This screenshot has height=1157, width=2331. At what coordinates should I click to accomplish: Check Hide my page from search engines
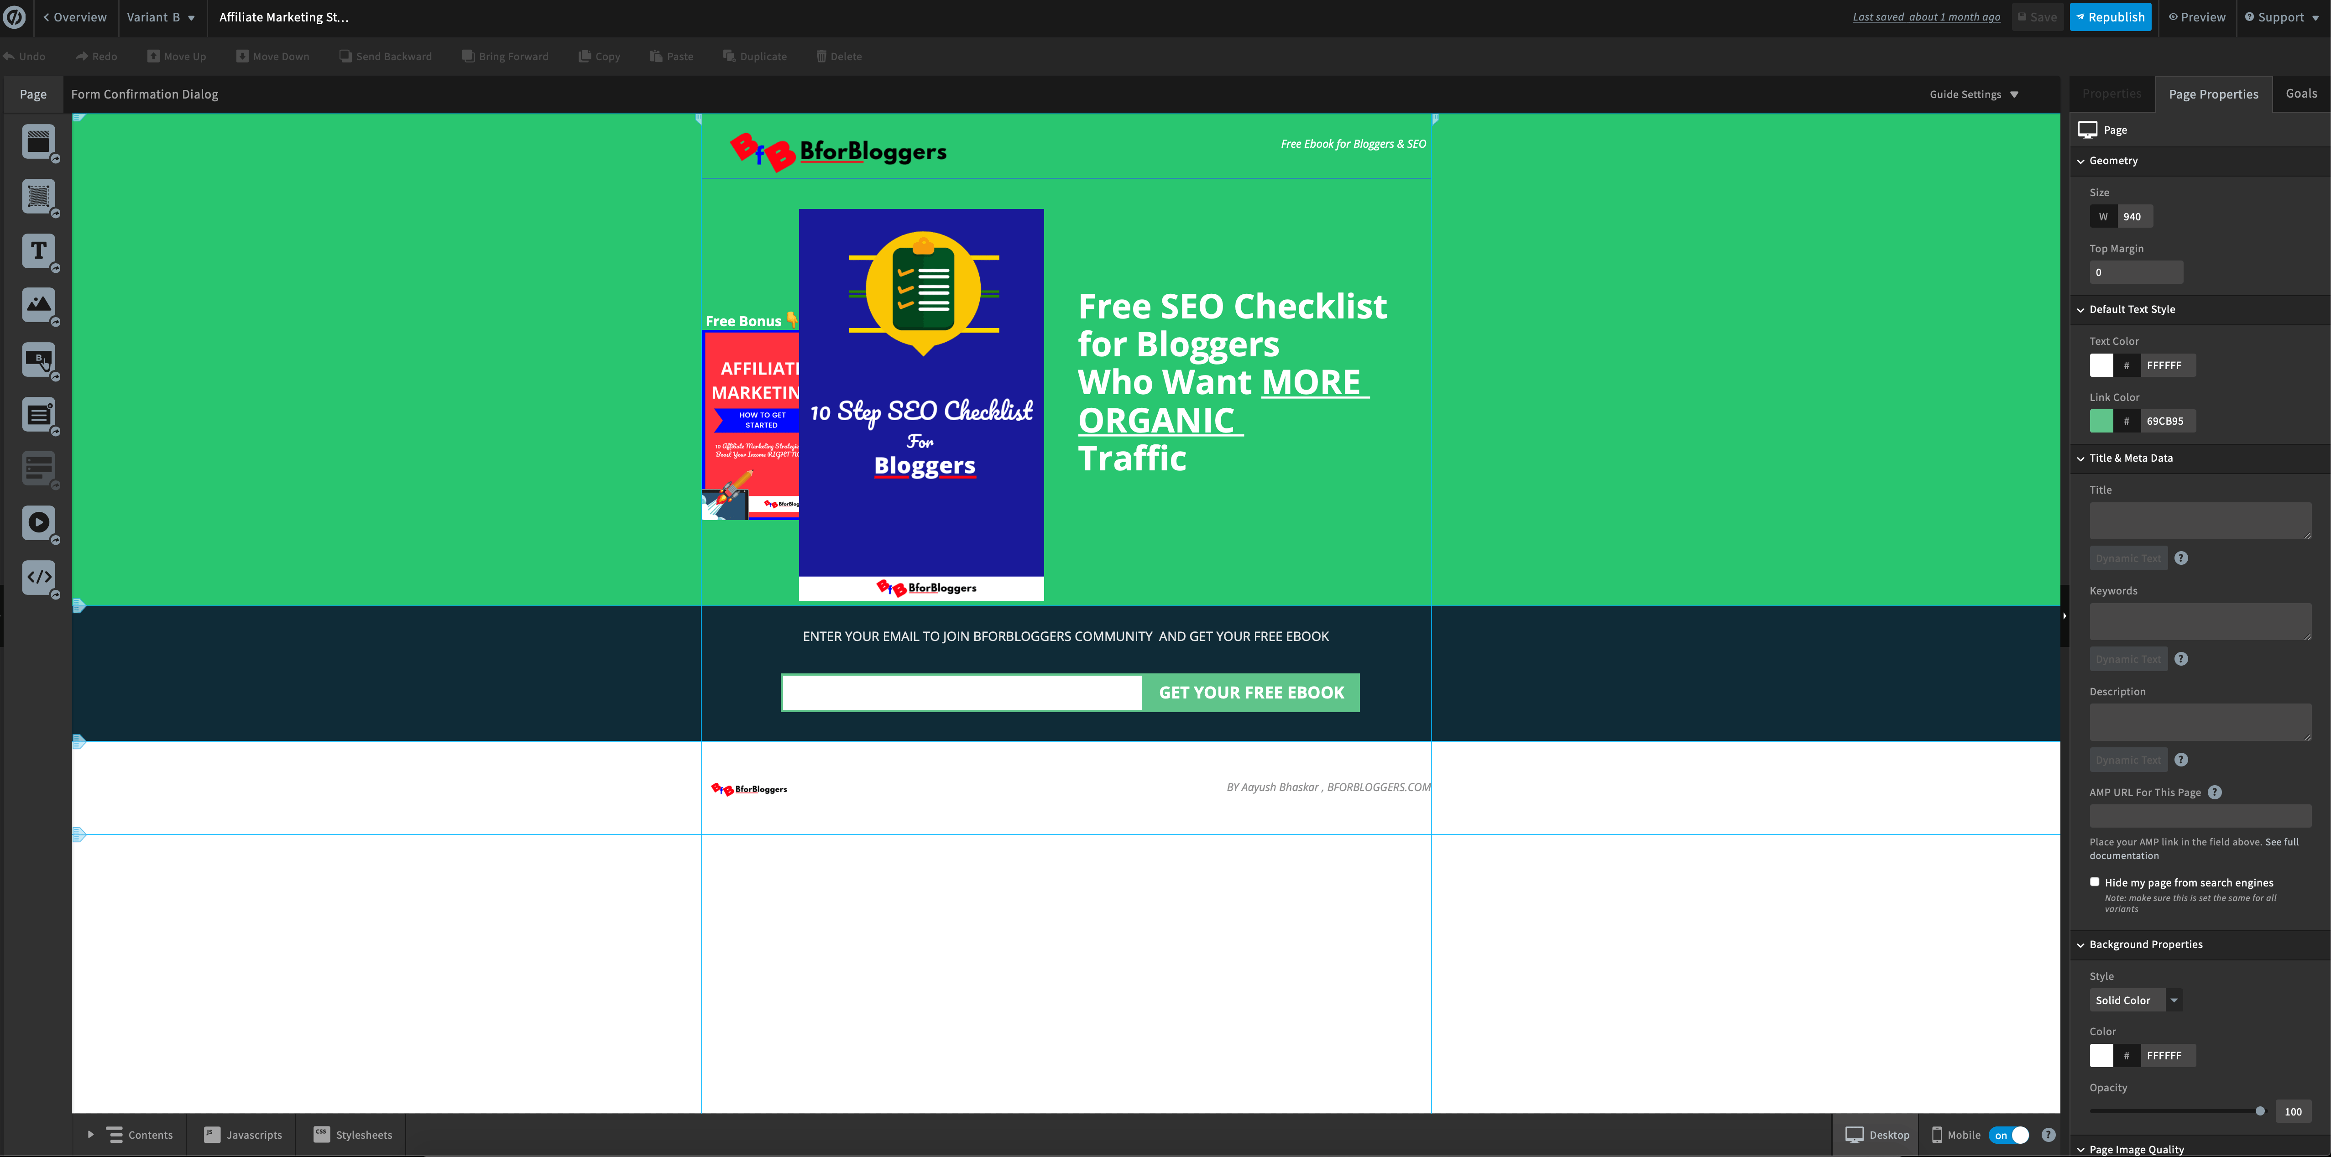2095,882
